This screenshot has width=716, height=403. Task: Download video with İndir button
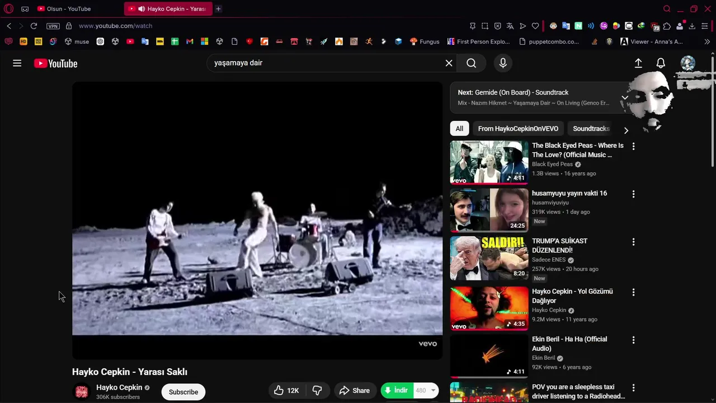click(x=397, y=391)
